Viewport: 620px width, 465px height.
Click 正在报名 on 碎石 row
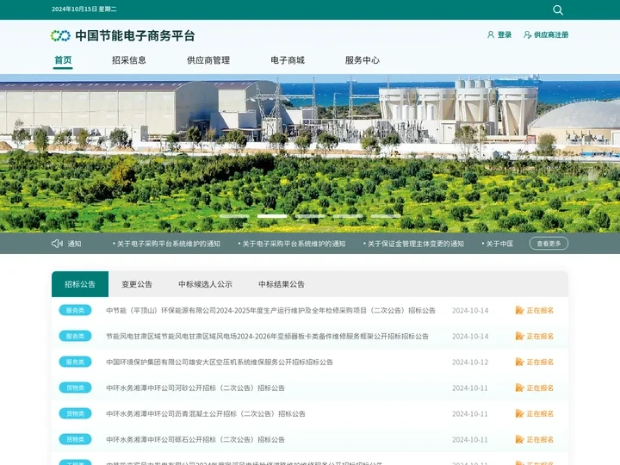click(540, 439)
